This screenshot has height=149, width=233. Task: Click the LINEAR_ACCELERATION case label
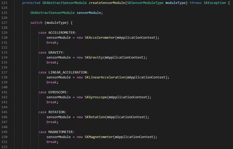[68, 72]
